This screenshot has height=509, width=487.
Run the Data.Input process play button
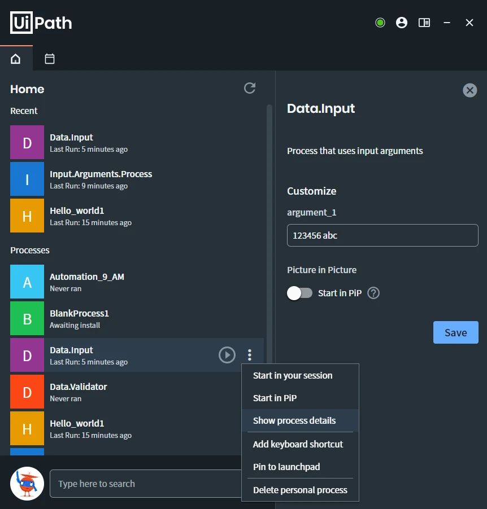click(227, 355)
